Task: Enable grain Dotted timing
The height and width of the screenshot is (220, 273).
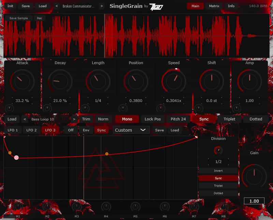Action: coord(256,119)
